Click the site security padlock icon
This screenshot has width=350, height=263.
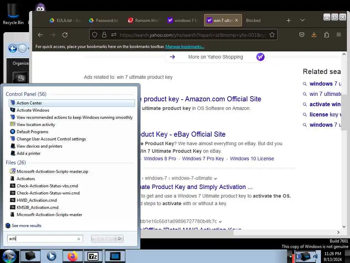[104, 35]
